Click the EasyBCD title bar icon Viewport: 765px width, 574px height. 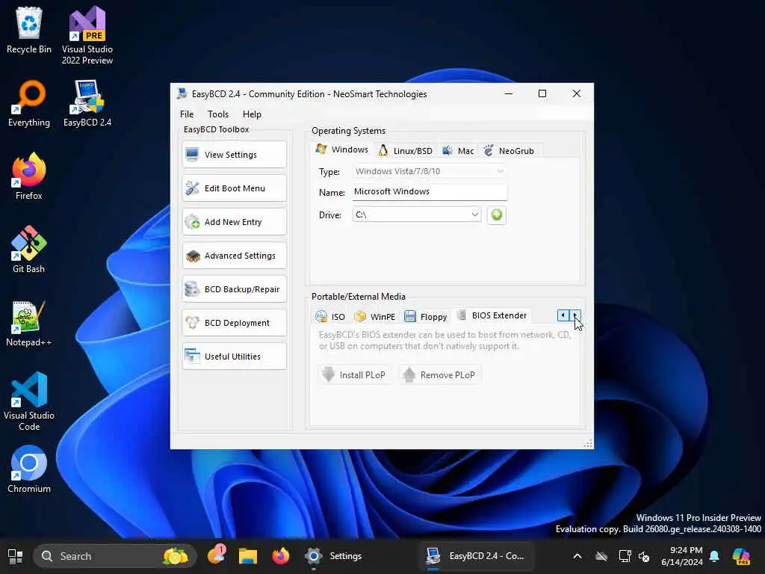point(182,93)
